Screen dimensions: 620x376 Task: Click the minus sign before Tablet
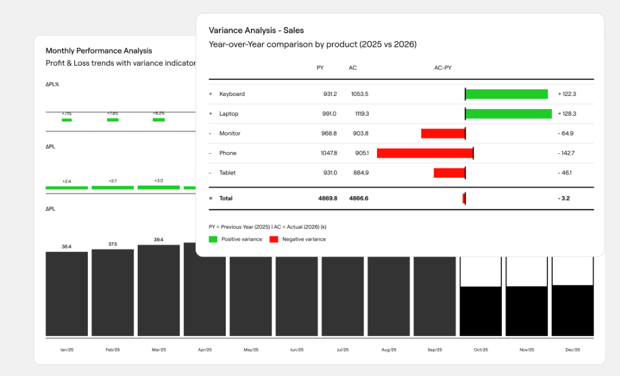coord(210,173)
